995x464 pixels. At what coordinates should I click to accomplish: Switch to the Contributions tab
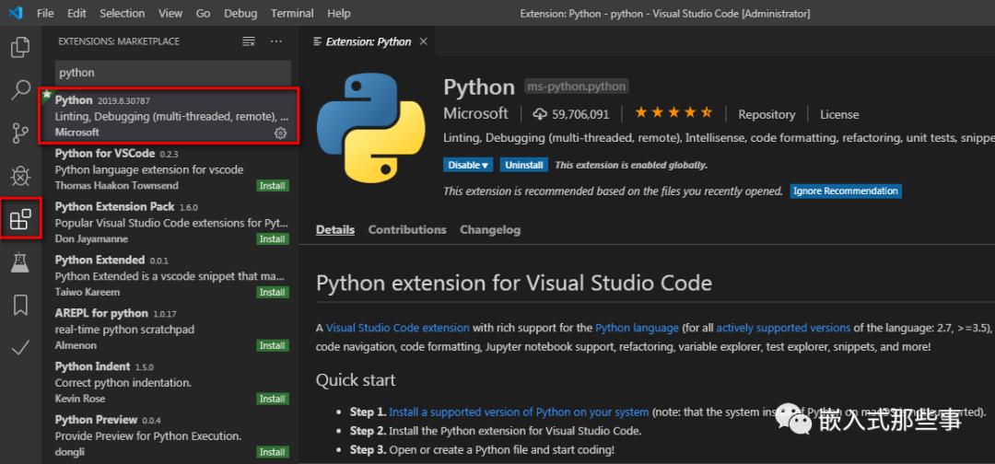pyautogui.click(x=407, y=229)
